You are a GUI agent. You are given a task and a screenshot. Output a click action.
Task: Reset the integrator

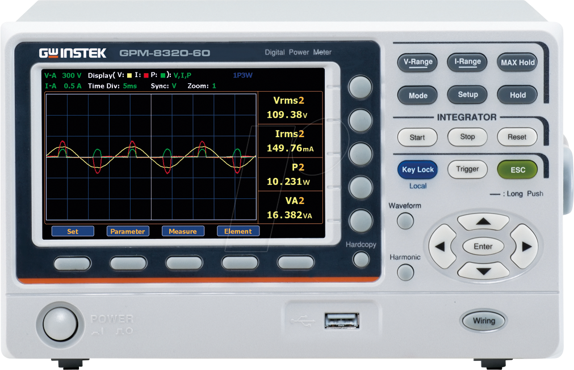pyautogui.click(x=517, y=137)
